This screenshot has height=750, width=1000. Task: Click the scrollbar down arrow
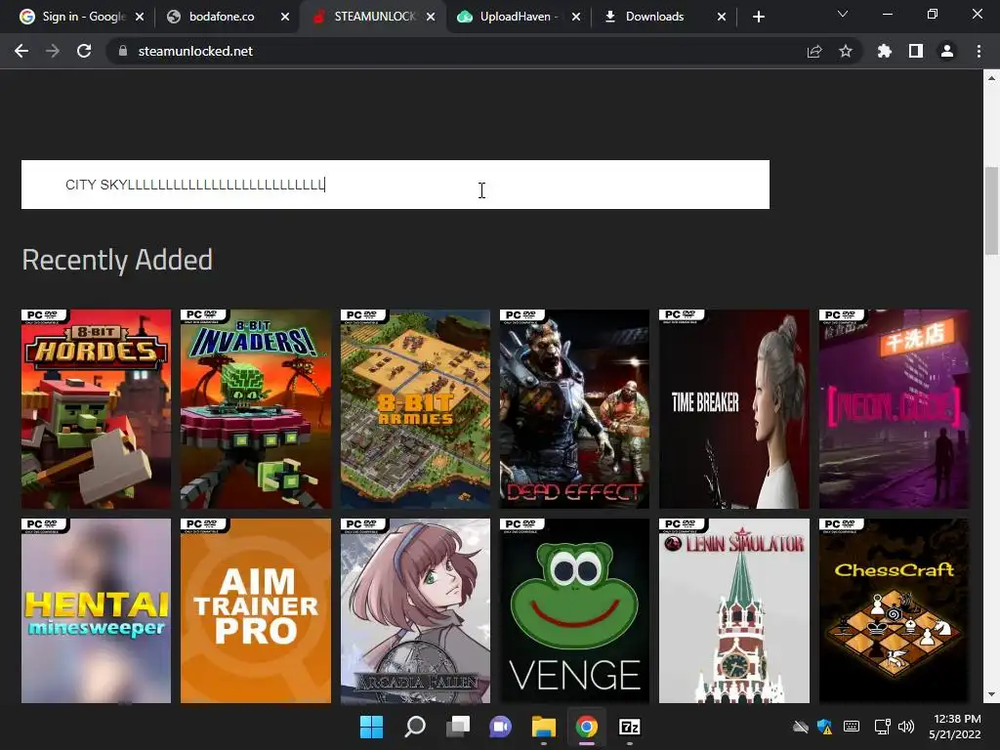pos(992,694)
